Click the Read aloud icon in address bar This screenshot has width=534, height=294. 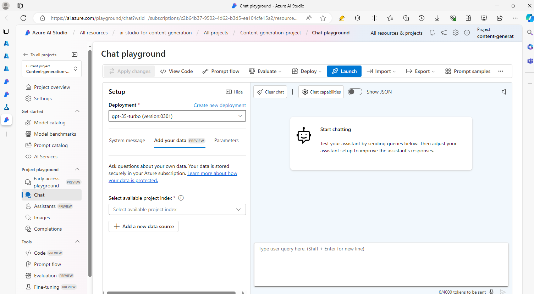[309, 18]
